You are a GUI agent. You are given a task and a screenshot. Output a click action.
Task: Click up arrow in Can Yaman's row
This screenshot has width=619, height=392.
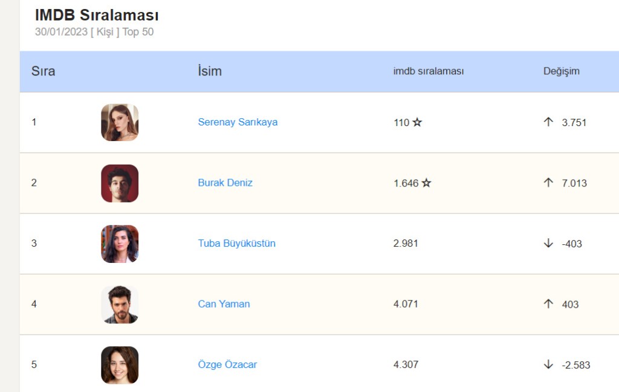pyautogui.click(x=548, y=303)
